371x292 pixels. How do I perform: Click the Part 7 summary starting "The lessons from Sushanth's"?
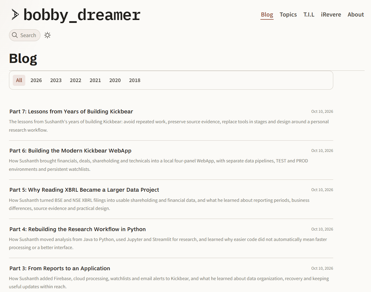169,126
